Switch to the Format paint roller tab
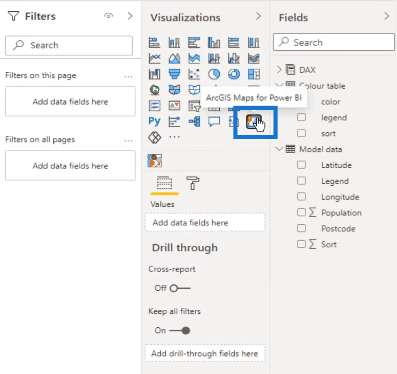The width and height of the screenshot is (397, 374). [193, 183]
